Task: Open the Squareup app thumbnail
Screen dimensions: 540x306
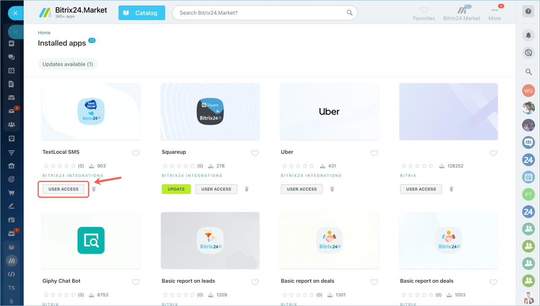Action: (210, 111)
